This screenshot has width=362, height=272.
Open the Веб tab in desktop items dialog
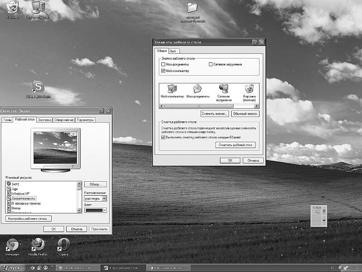point(173,51)
